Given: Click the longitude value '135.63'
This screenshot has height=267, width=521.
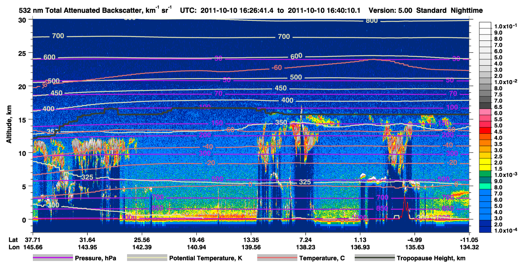Looking at the screenshot, I should coord(414,247).
